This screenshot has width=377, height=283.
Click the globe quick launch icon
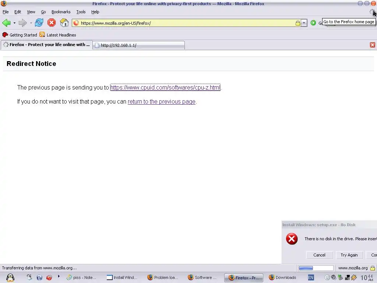[x=39, y=277]
